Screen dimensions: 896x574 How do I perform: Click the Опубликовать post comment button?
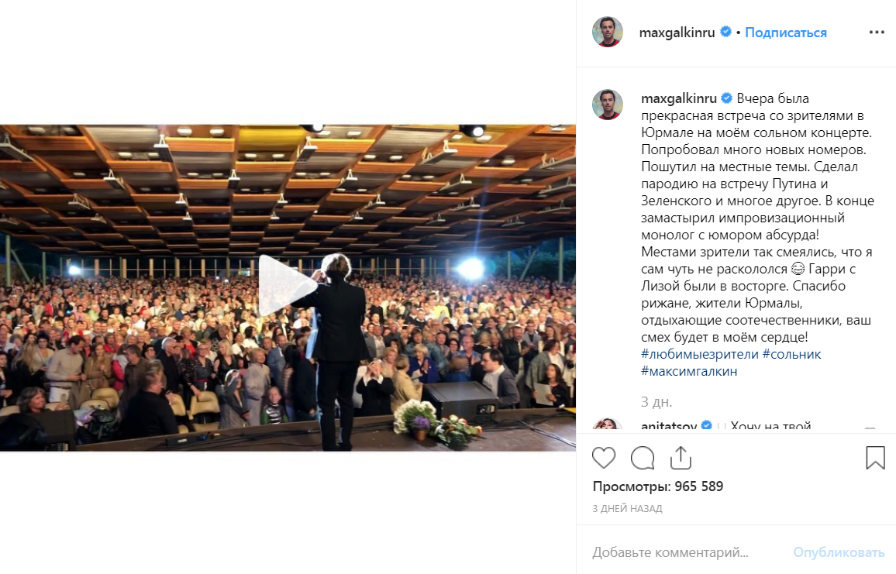point(839,552)
